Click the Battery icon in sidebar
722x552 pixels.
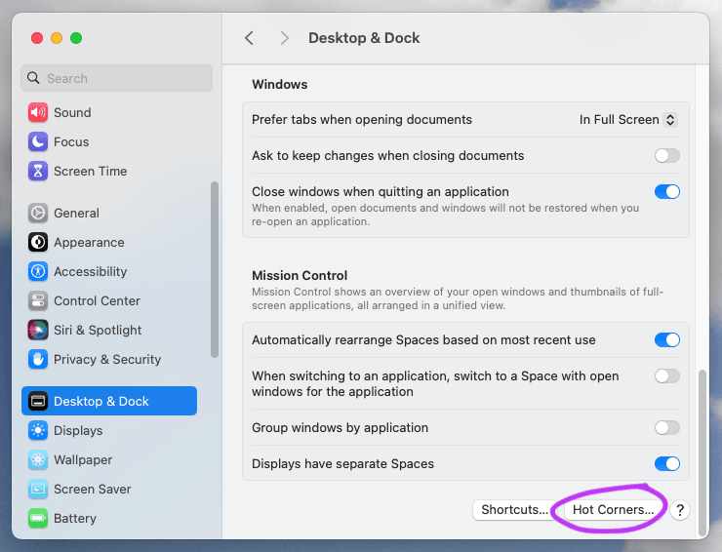coord(38,519)
